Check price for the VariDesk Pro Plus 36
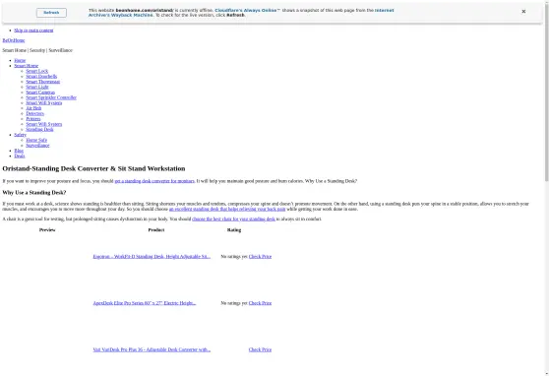Screen dimensions: 549x376 (x=260, y=349)
